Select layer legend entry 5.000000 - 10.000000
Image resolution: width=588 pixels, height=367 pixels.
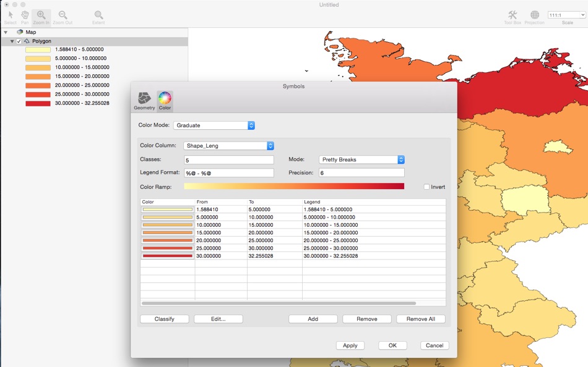coord(80,59)
